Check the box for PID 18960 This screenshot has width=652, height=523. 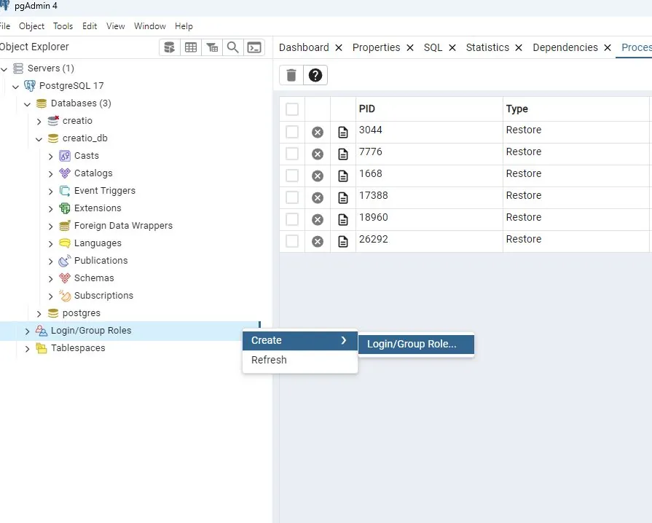pyautogui.click(x=292, y=219)
